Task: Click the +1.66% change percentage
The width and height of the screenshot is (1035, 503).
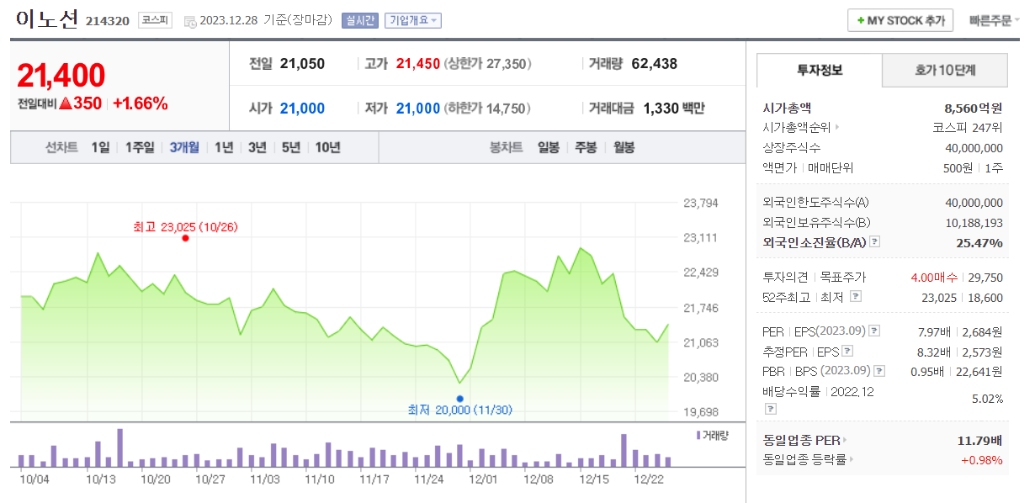Action: point(141,103)
